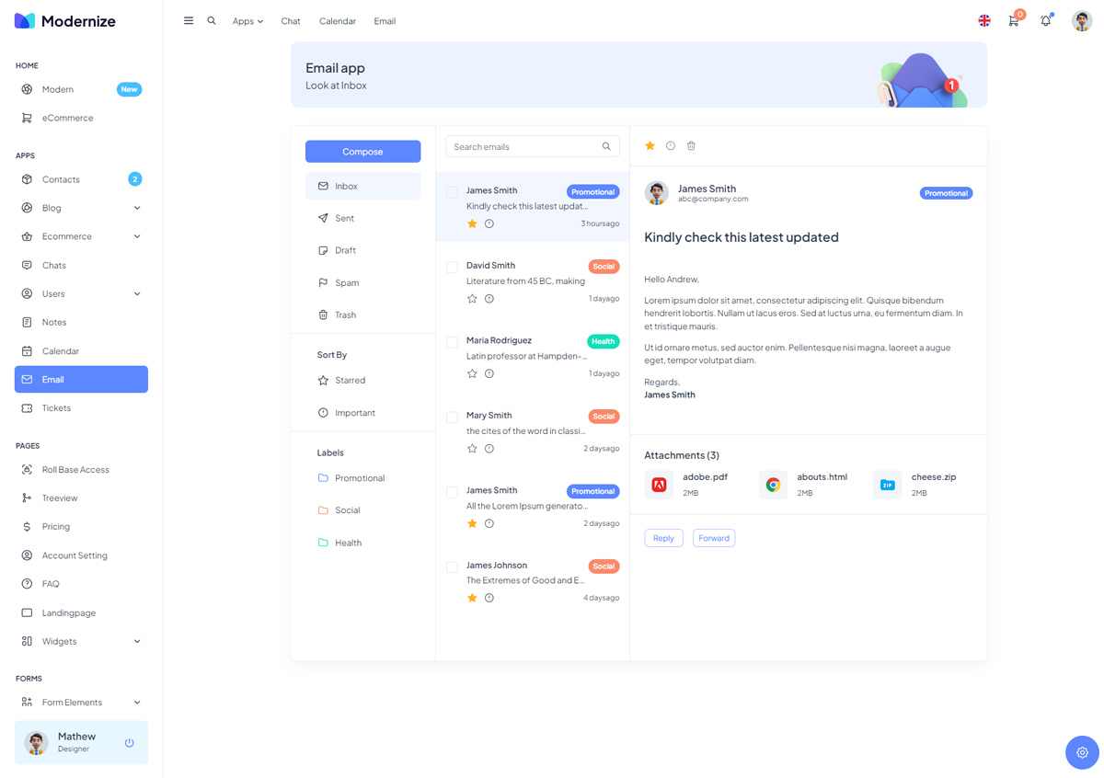Tick checkbox for Maria Rodriguez email
Image resolution: width=1104 pixels, height=778 pixels.
452,342
